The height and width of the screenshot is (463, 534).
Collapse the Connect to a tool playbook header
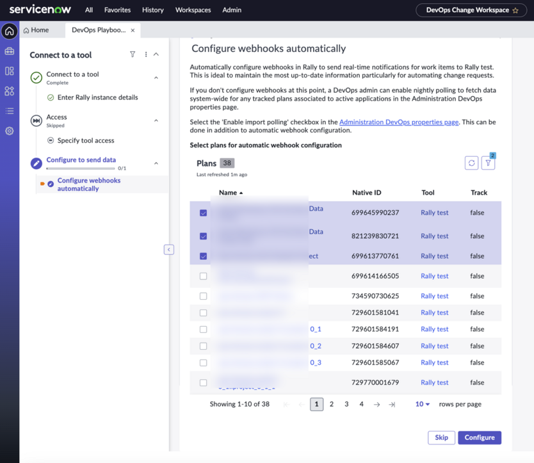156,54
